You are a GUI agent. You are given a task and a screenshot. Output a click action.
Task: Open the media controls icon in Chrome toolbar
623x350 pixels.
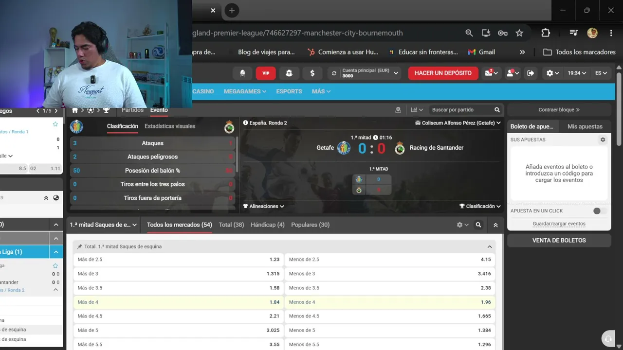(574, 33)
